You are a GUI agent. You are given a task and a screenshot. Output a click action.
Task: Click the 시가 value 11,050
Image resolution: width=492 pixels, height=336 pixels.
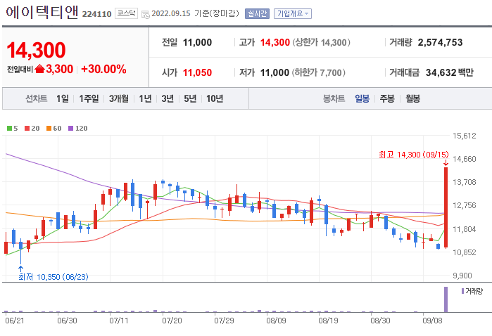tap(197, 72)
